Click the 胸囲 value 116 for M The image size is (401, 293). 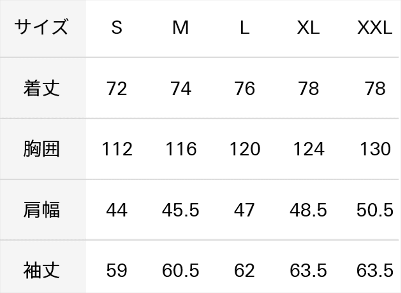(x=181, y=149)
